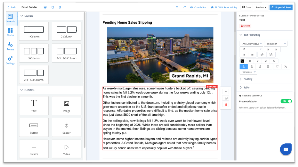Remove link with unlink icon

coord(271,55)
